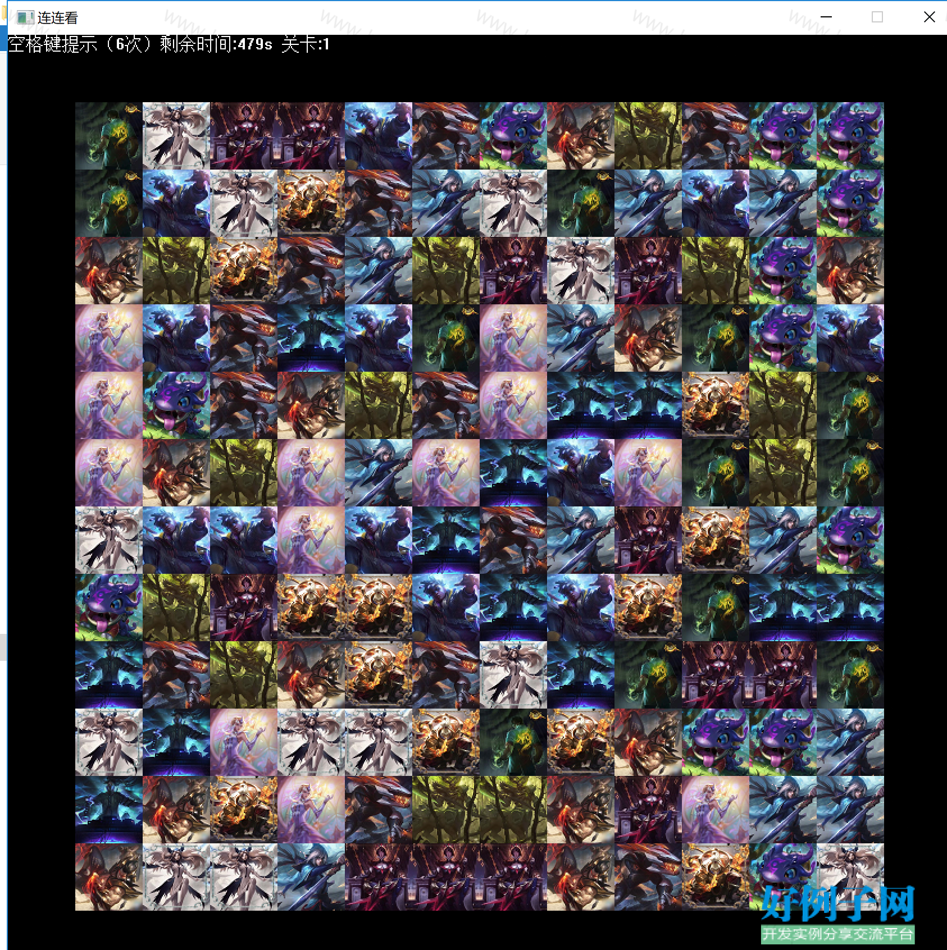This screenshot has height=950, width=947.
Task: Select the red-winged demon in the sixth row
Action: 176,473
